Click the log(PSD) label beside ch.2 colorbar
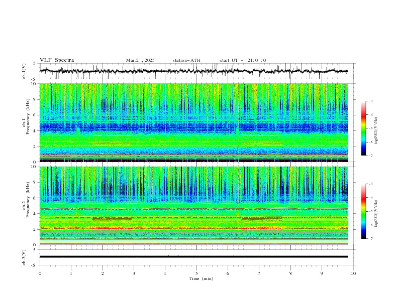This screenshot has height=307, width=398. coord(376,213)
